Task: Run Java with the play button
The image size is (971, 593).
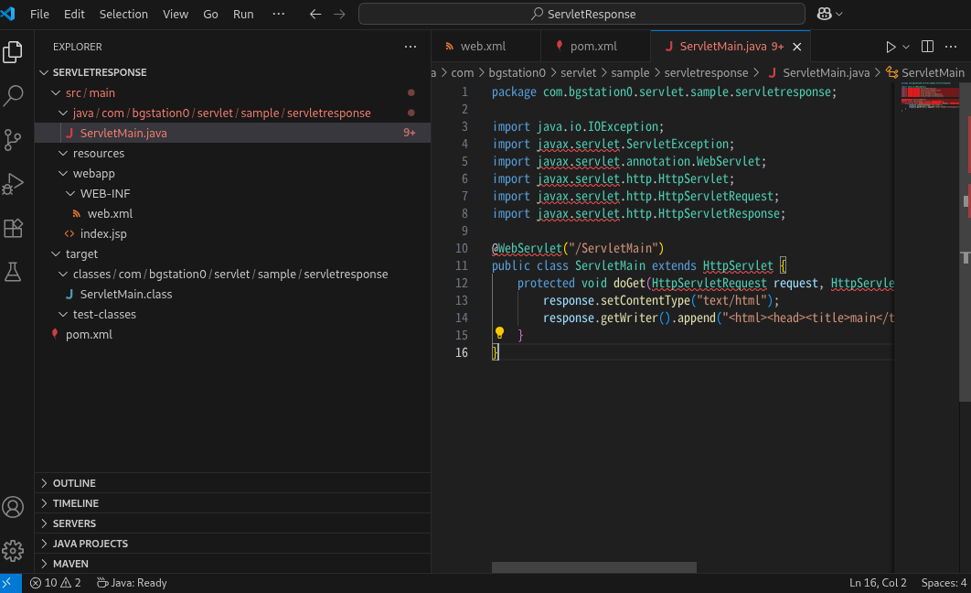Action: pos(891,47)
